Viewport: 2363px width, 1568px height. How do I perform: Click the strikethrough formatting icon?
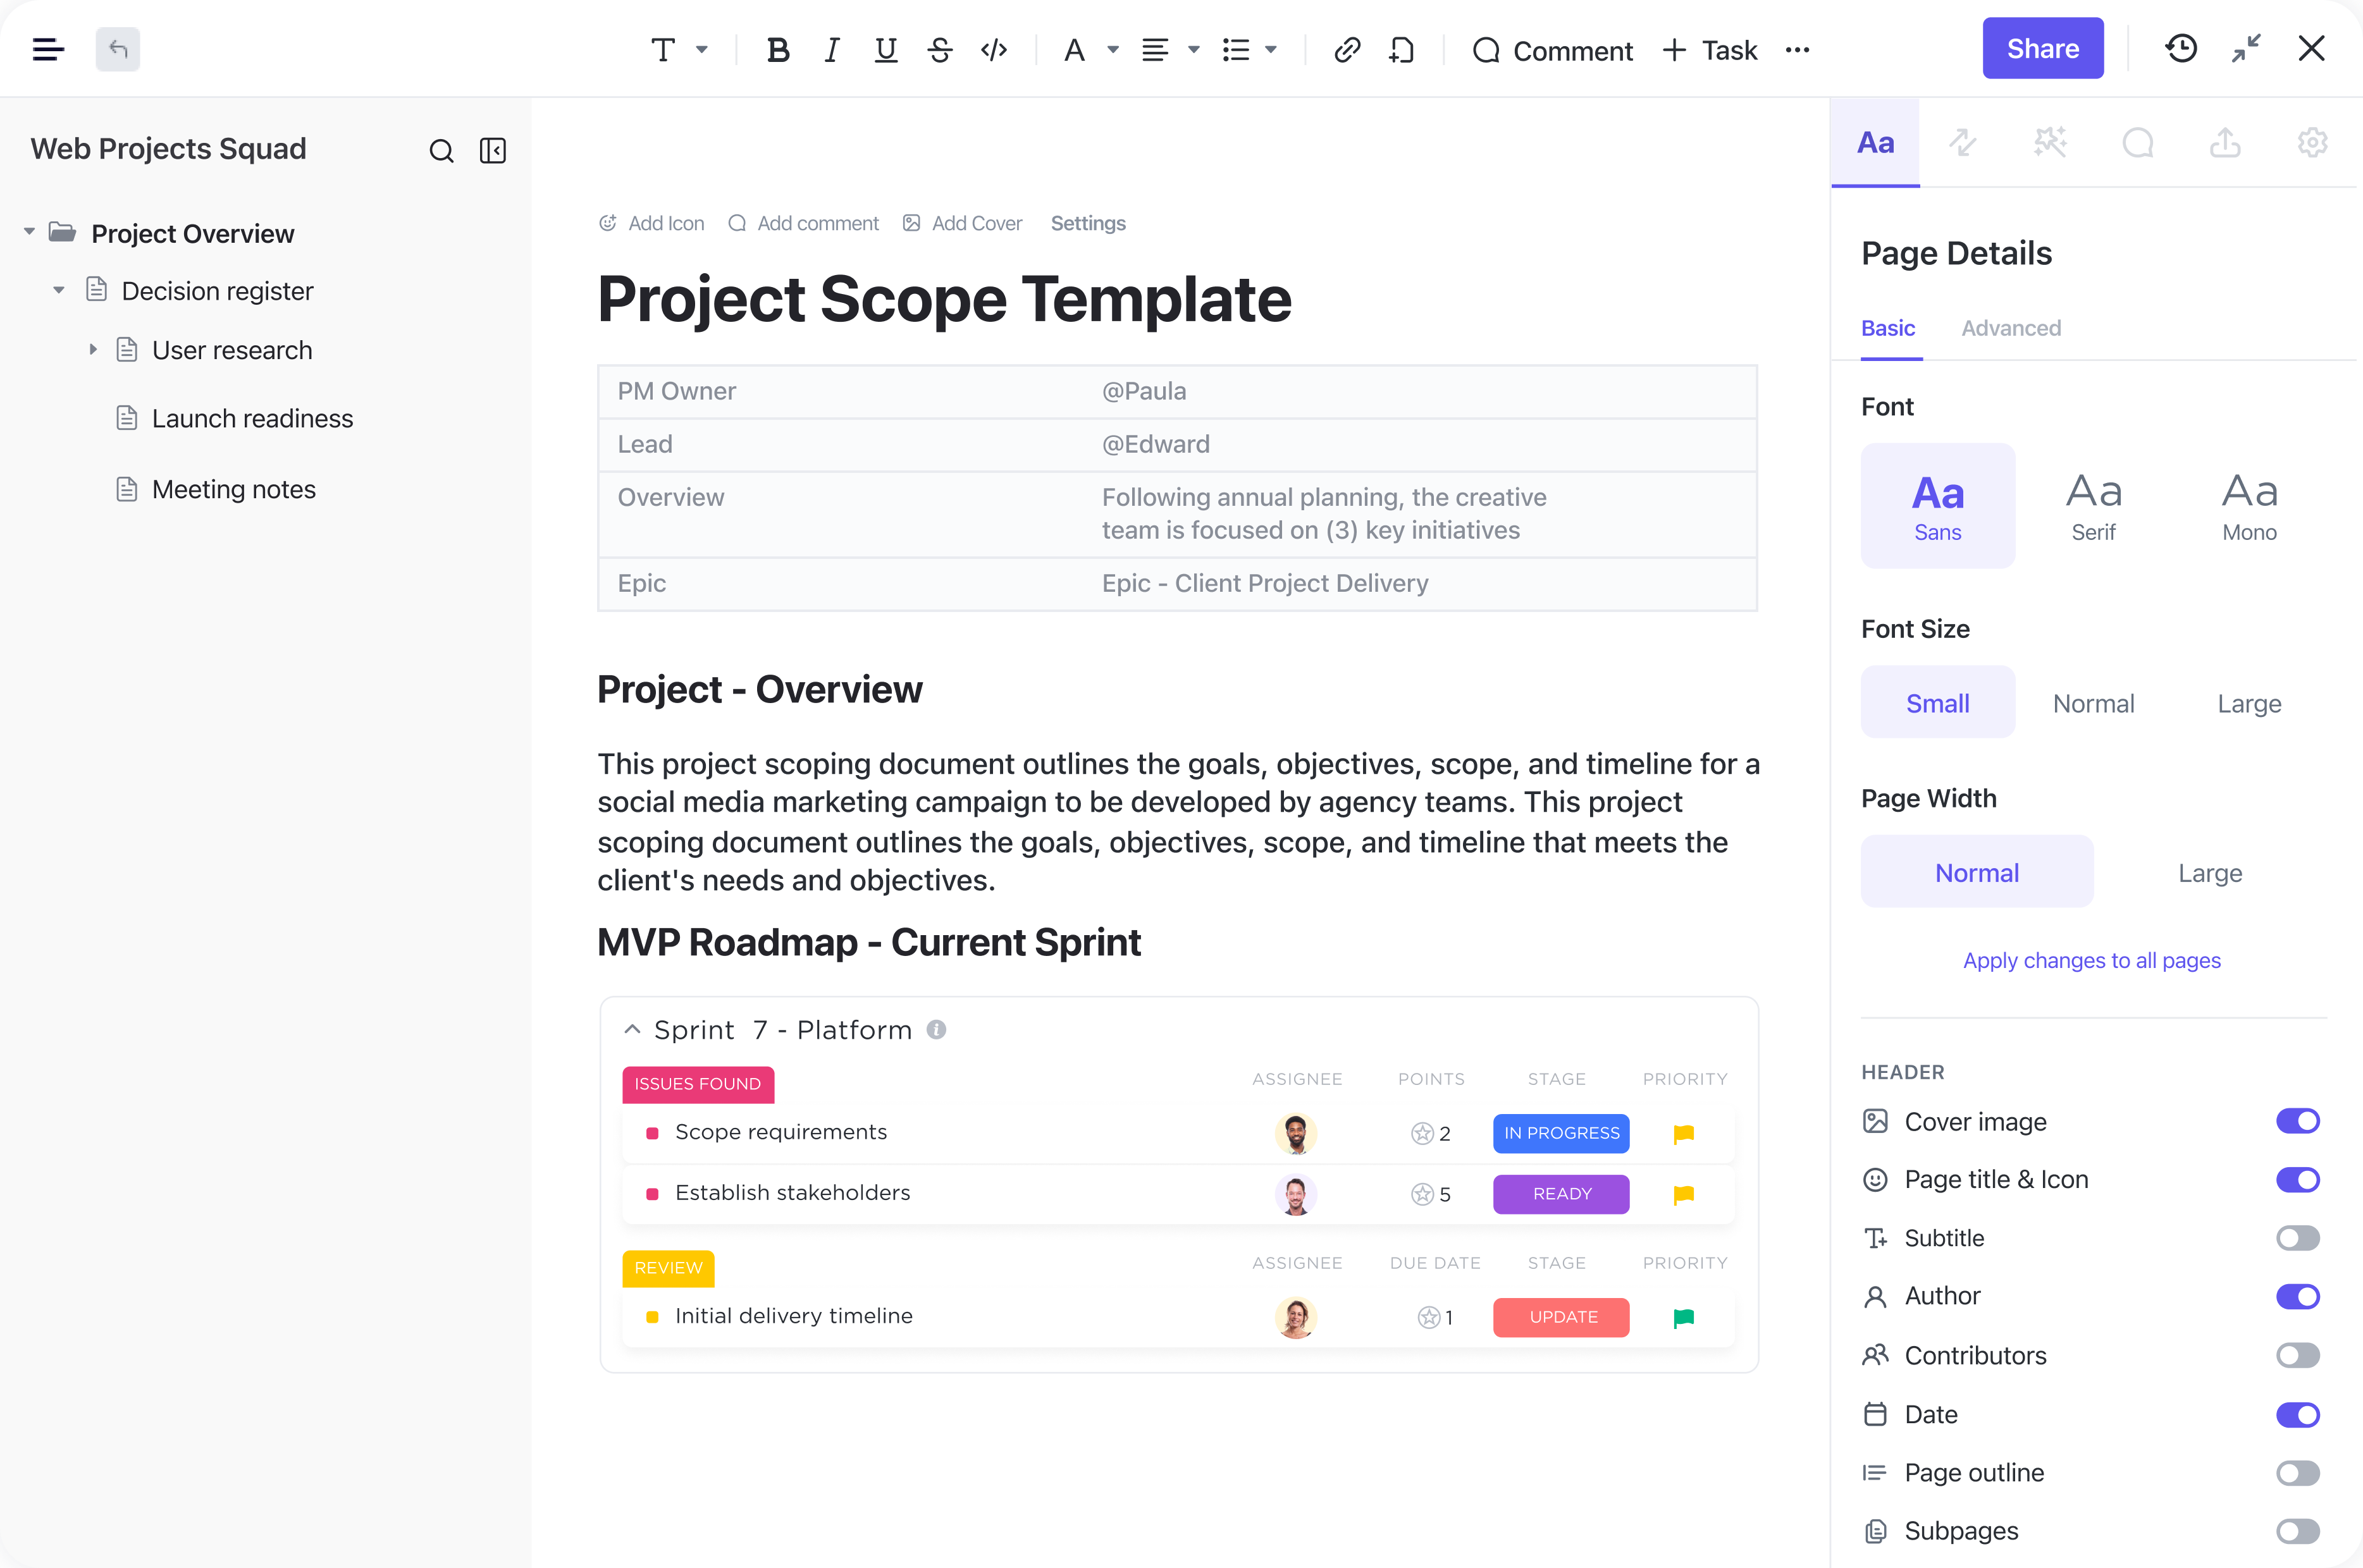pyautogui.click(x=939, y=50)
